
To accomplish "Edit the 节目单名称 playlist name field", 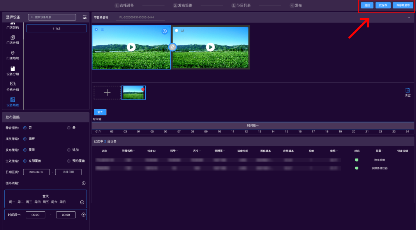I will click(141, 17).
